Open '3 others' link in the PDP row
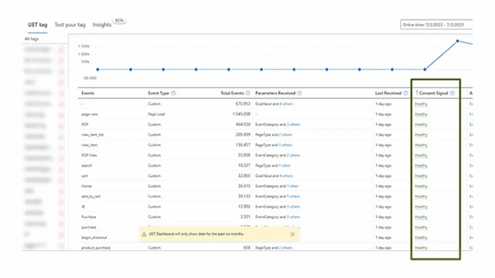This screenshot has height=278, width=495. pos(293,125)
